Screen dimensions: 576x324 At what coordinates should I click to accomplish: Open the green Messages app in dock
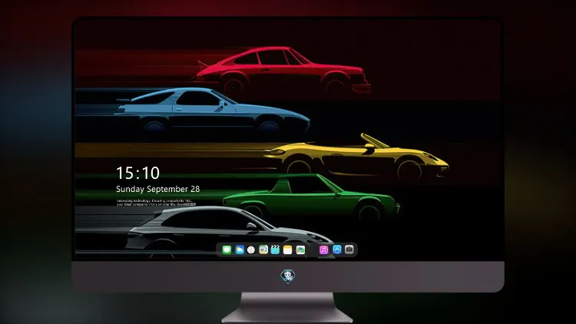tap(227, 250)
